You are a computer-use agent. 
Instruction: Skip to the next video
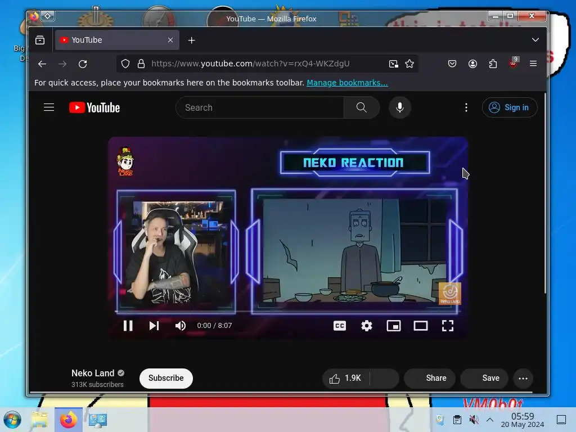tap(154, 326)
